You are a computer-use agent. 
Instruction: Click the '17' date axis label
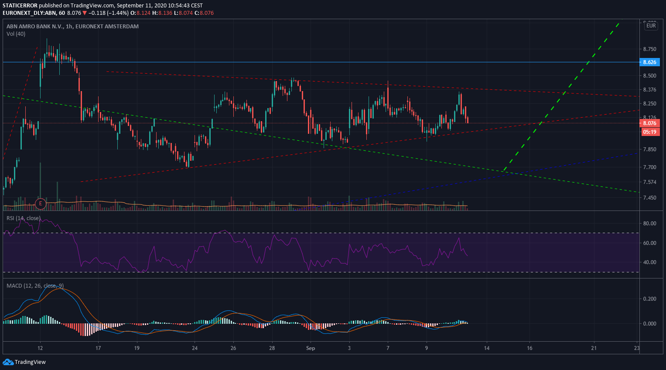98,348
